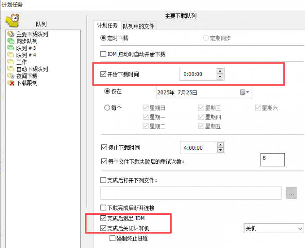
Task: Select 同步队列 in the queue list
Action: [x=27, y=41]
